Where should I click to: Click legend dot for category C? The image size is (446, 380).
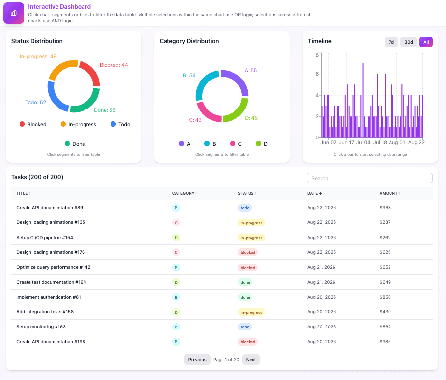pos(233,144)
